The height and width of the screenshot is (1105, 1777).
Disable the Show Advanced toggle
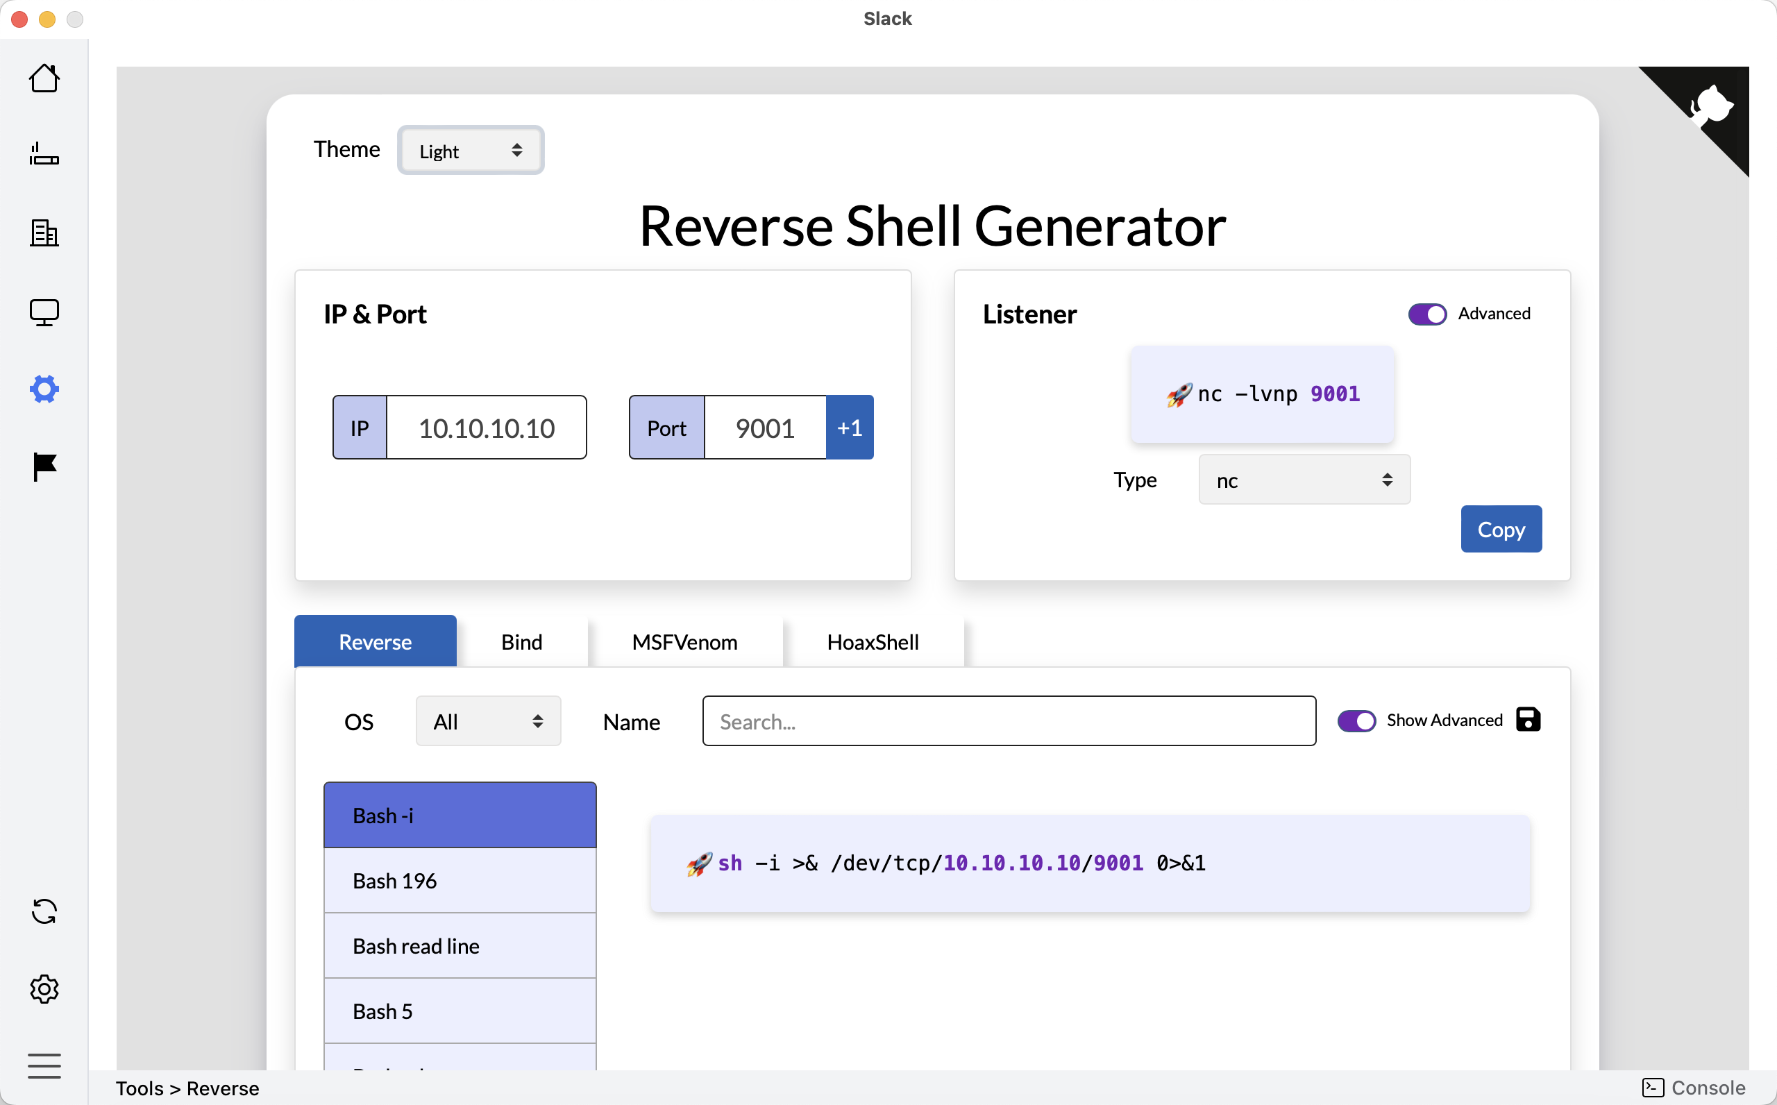click(x=1356, y=720)
